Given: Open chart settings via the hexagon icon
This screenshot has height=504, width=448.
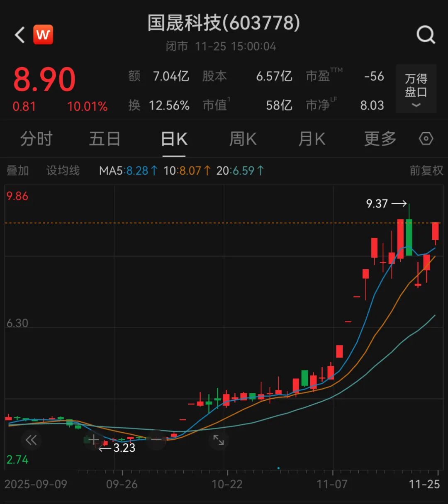Looking at the screenshot, I should [426, 139].
